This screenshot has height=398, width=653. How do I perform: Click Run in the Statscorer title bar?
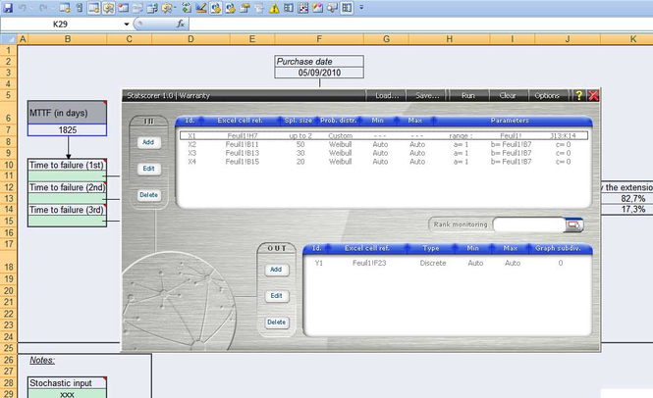point(468,96)
